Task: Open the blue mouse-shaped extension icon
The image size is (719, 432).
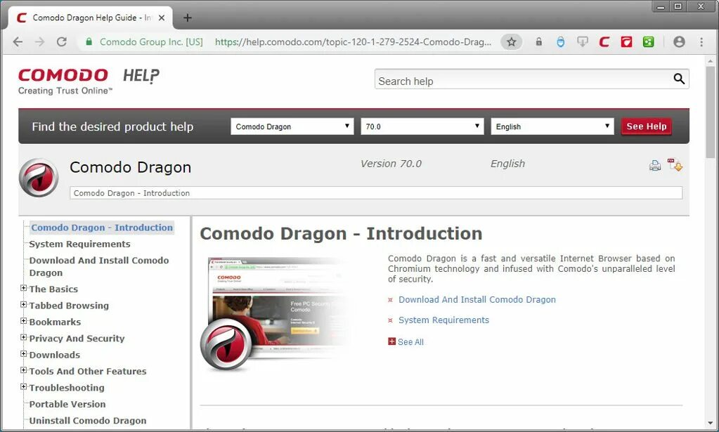Action: (x=560, y=42)
